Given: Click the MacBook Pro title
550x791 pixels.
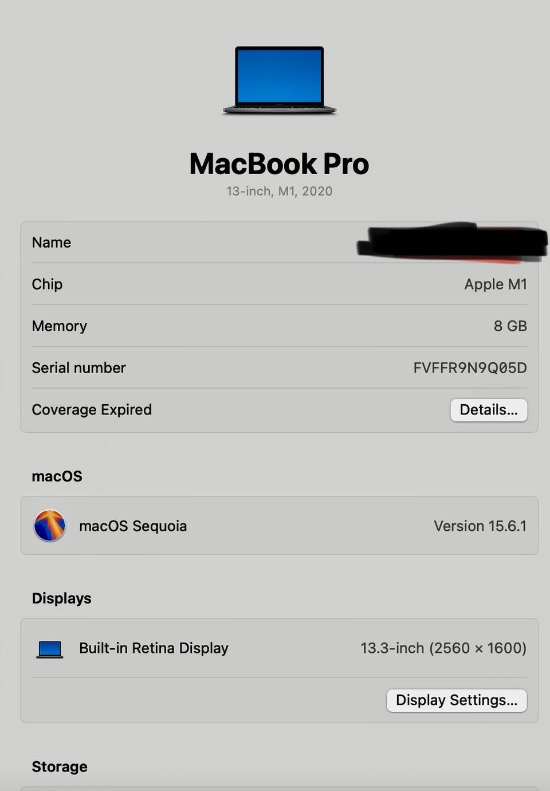Looking at the screenshot, I should (x=280, y=164).
